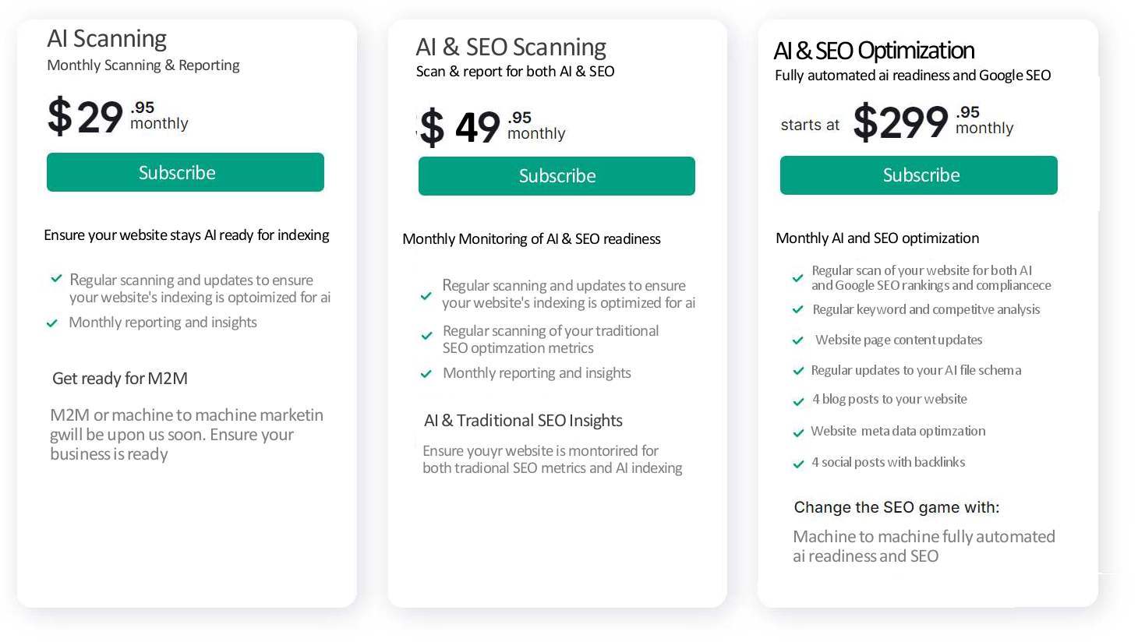Click checkmark next to 4 blog posts

coord(797,402)
